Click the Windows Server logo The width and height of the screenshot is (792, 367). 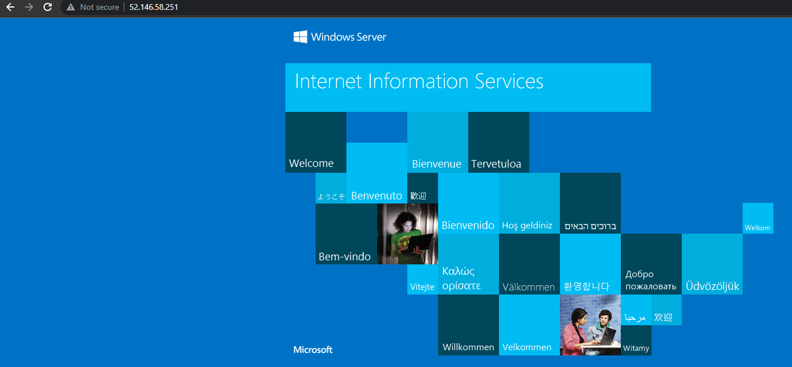coord(340,37)
